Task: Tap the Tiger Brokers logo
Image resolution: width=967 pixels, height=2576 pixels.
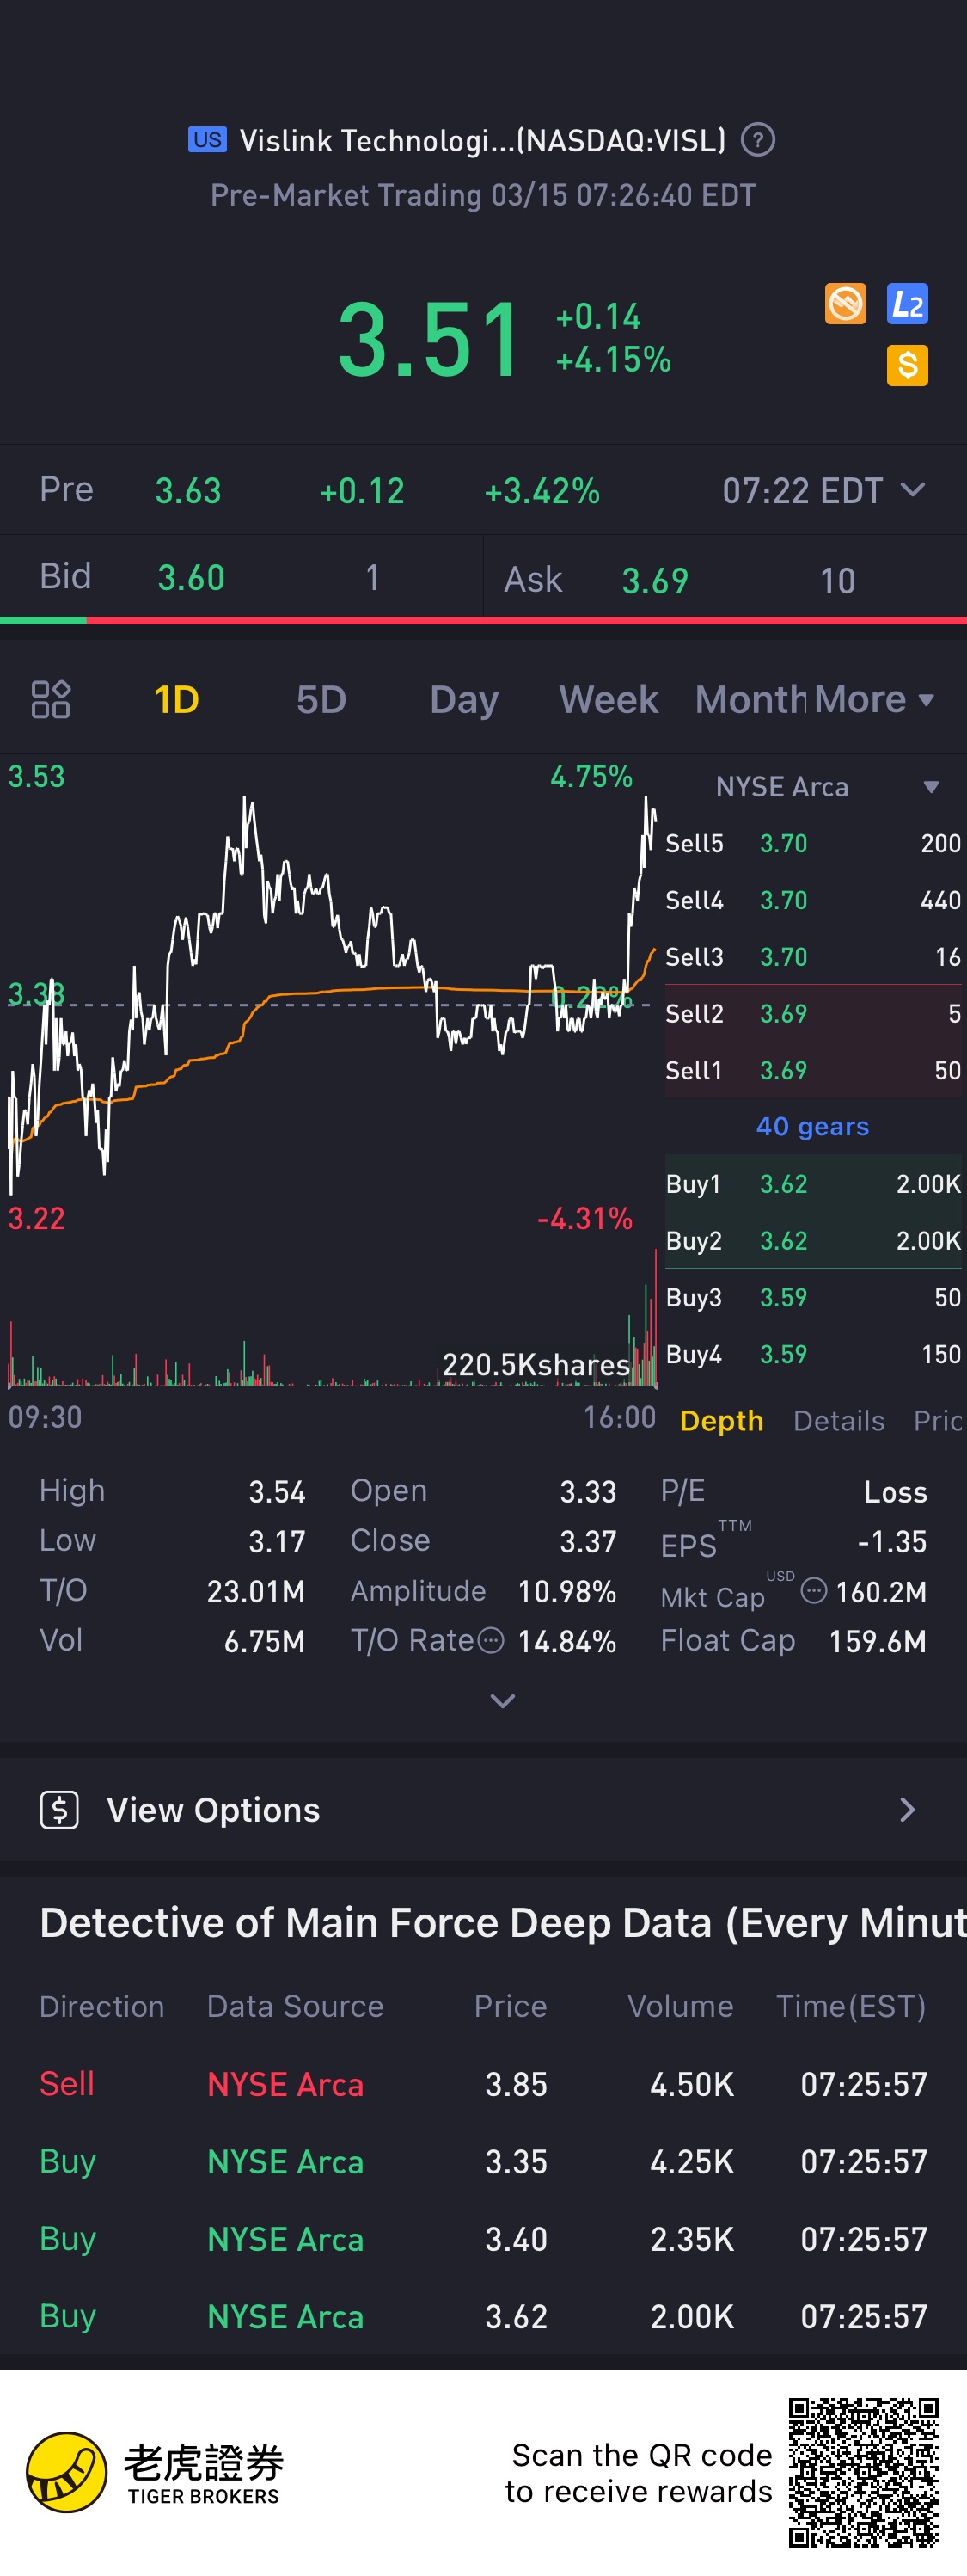Action: [x=155, y=2473]
